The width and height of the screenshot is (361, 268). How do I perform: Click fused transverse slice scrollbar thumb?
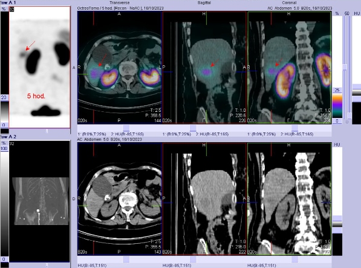126,128
